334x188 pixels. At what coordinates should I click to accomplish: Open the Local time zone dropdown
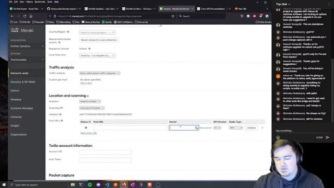[x=98, y=55]
